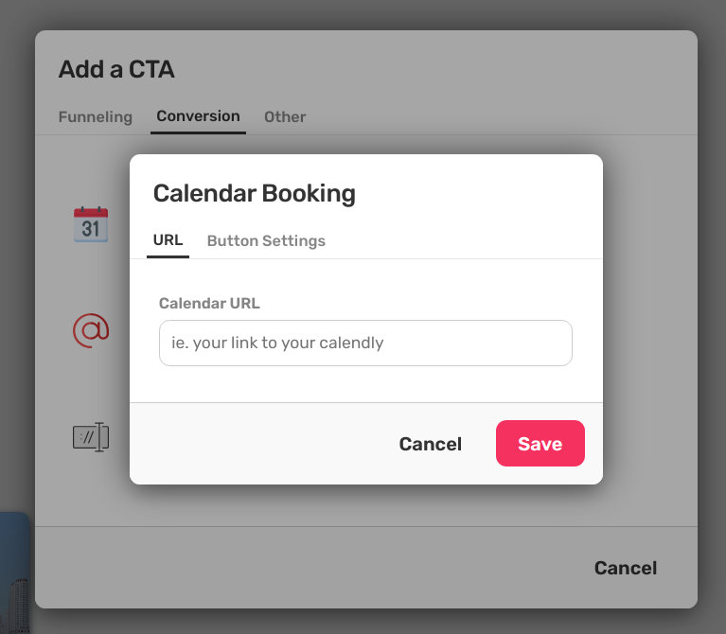Image resolution: width=726 pixels, height=634 pixels.
Task: Select the calendar 31 icon option
Action: pyautogui.click(x=91, y=224)
